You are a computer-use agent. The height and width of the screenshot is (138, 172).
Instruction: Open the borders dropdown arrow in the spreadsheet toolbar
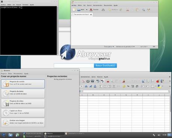pos(156,86)
